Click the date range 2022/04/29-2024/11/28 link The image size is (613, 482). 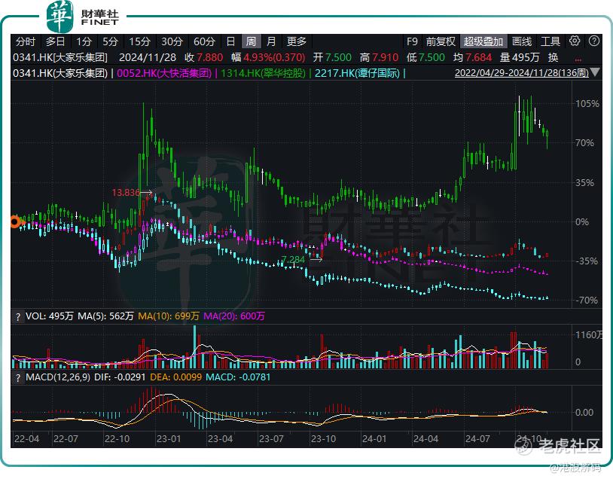(522, 73)
